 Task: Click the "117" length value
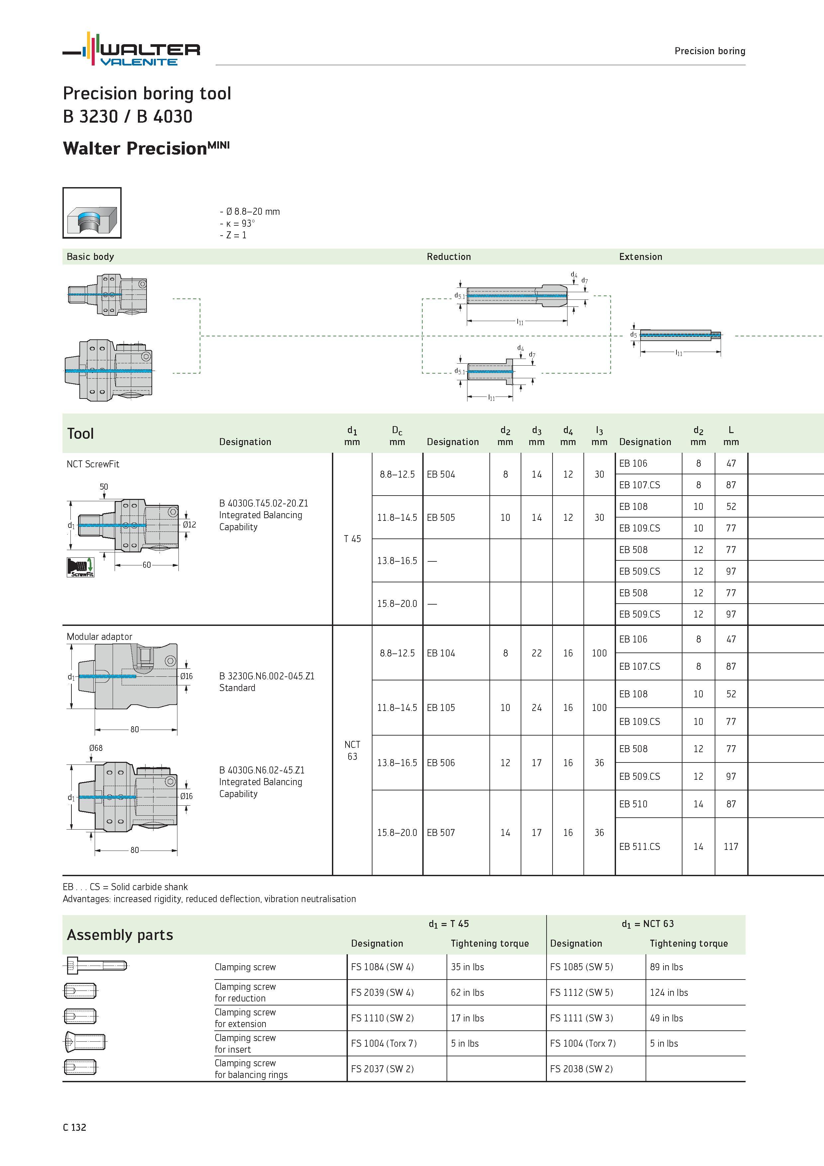tap(731, 847)
